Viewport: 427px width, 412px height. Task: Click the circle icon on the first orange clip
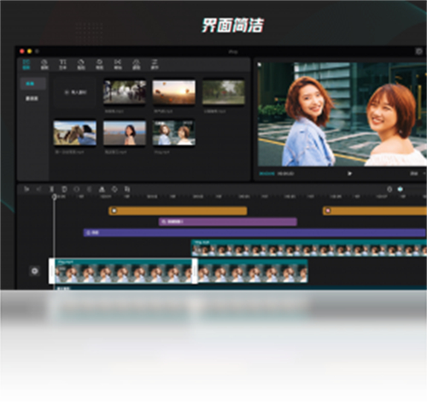[x=114, y=211]
